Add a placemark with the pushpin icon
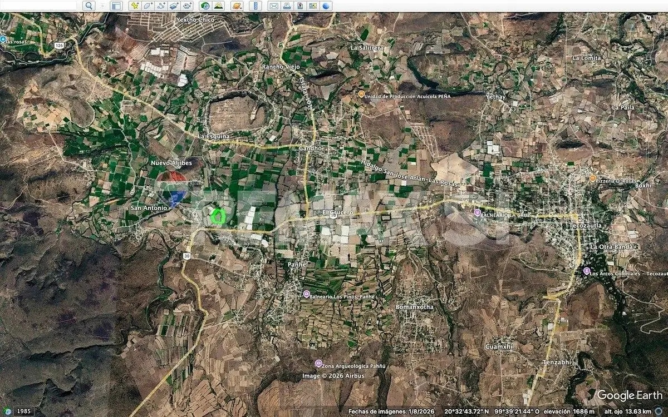This screenshot has width=668, height=417. 134,6
